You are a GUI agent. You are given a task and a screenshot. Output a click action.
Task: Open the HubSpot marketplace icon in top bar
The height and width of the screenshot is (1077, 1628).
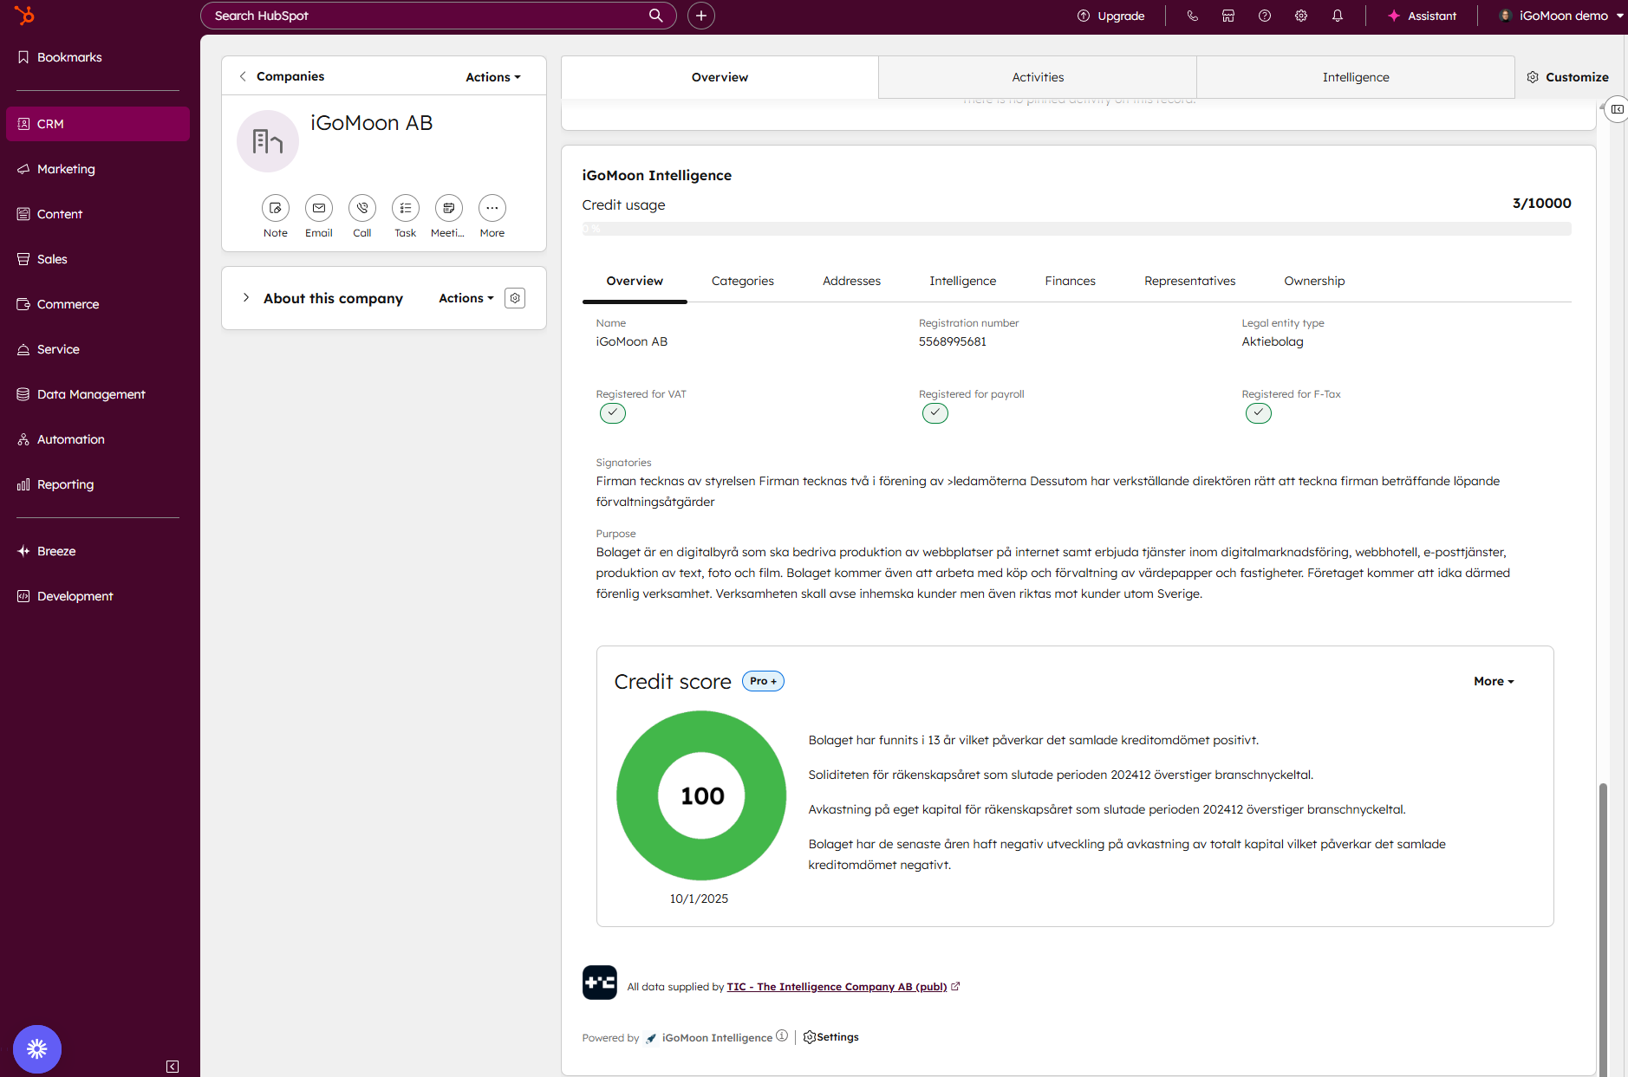click(x=1228, y=16)
